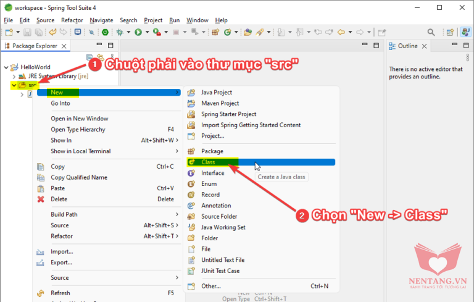The image size is (474, 302).
Task: Switch to the Package Explorer tab
Action: pos(35,46)
